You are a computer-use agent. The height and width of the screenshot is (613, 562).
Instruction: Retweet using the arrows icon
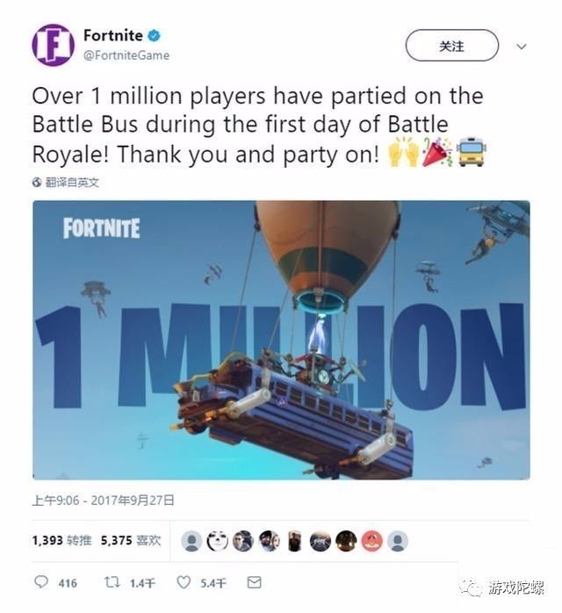(112, 582)
